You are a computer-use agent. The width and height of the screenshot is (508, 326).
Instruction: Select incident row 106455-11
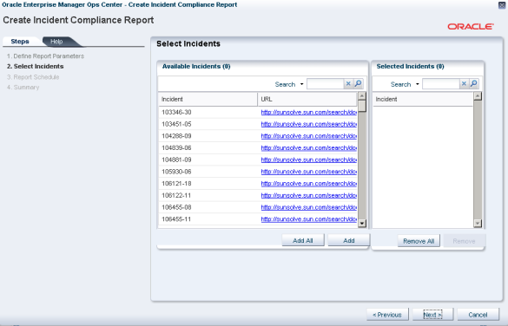coord(258,219)
